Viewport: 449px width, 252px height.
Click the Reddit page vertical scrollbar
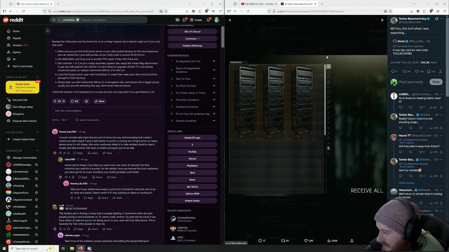point(223,36)
